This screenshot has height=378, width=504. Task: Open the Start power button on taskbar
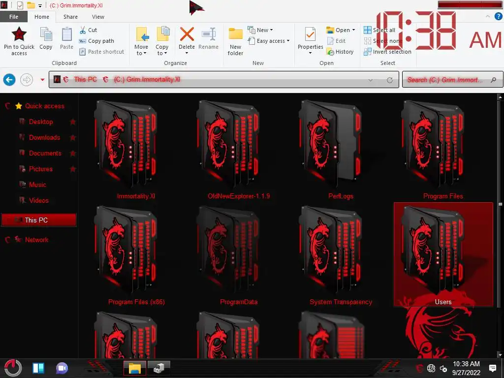pos(13,368)
